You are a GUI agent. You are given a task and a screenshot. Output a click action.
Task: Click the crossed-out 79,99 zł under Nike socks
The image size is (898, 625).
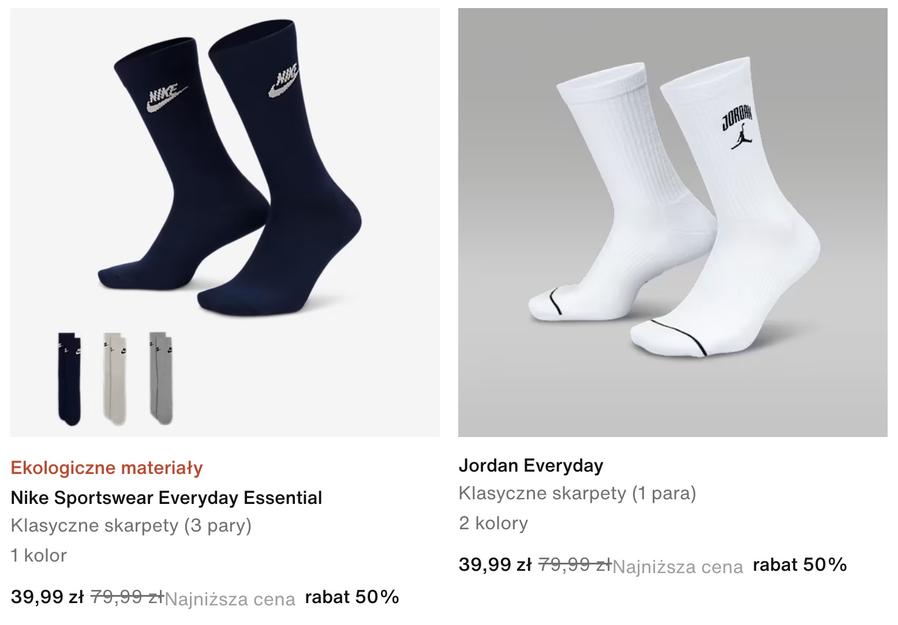coord(128,597)
